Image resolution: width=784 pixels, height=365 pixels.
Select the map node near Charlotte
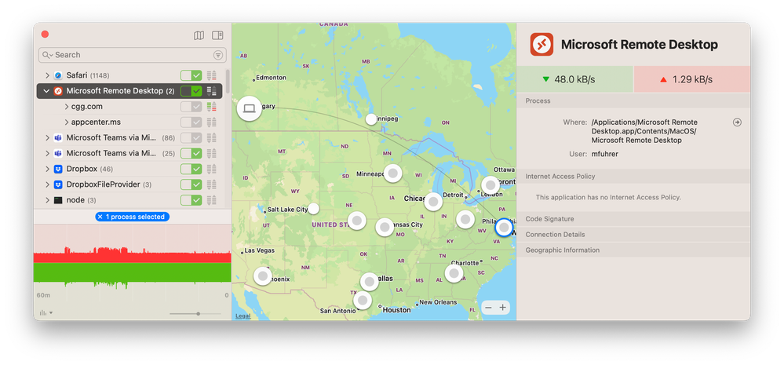[454, 273]
